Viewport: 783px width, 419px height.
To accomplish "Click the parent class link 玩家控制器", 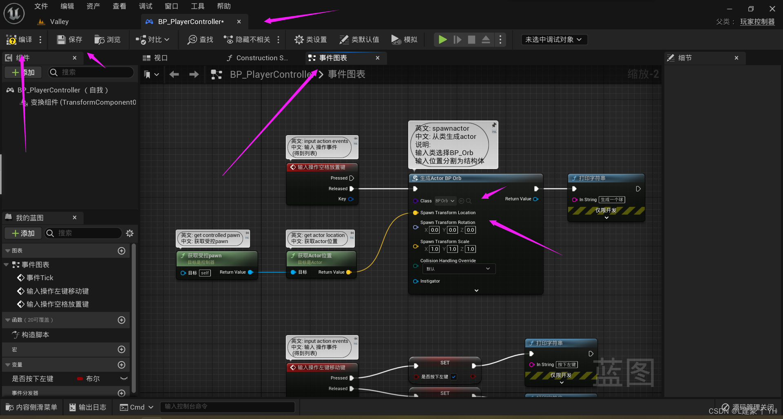I will (757, 22).
